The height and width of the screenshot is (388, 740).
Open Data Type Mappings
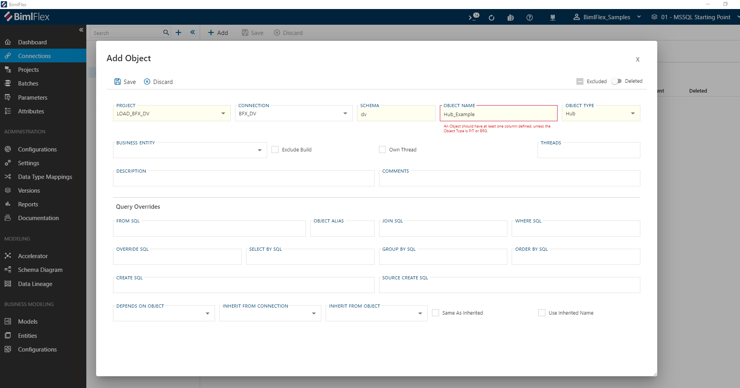tap(45, 177)
